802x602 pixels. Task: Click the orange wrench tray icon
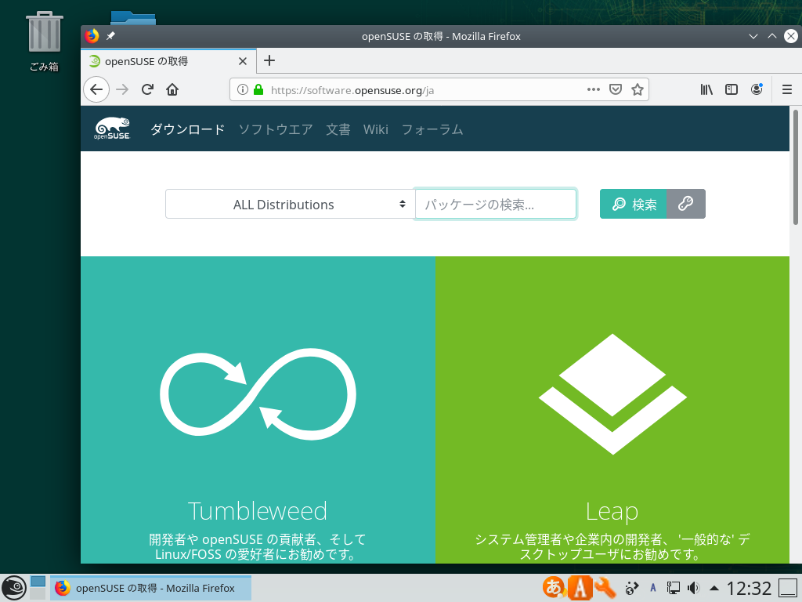coord(605,588)
